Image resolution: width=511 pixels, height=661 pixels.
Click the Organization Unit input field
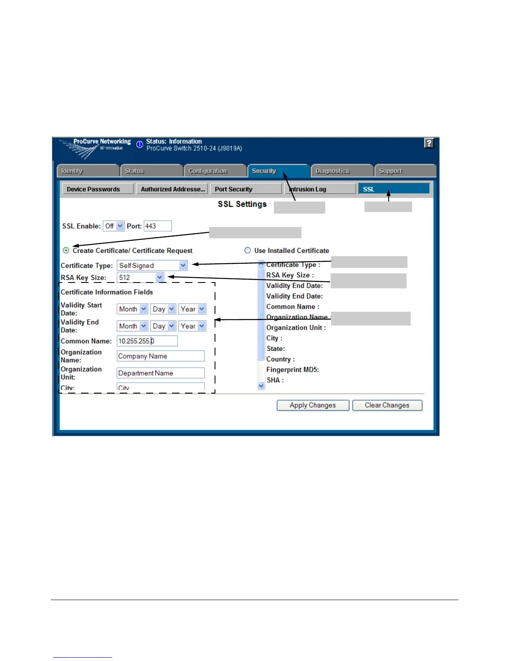pos(161,373)
